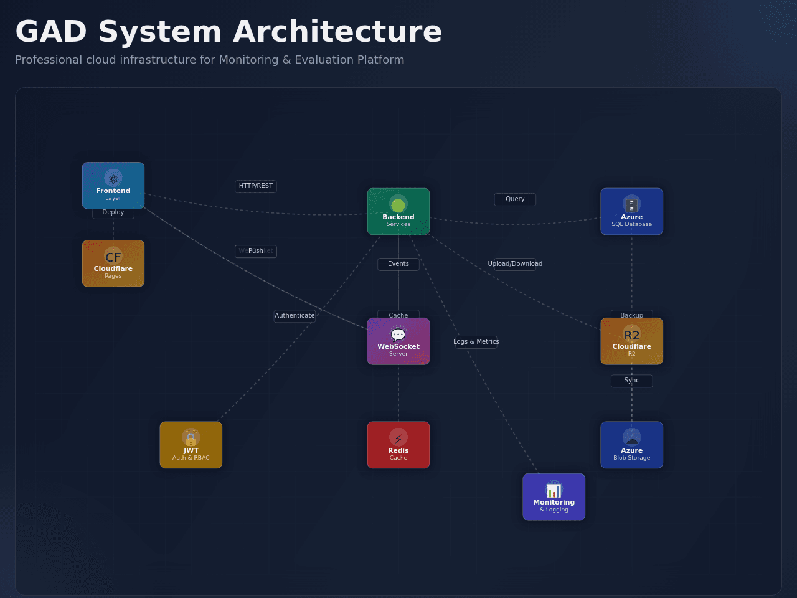The image size is (797, 598).
Task: Click the speech bubble icon on WebSocket Server
Action: tap(398, 334)
